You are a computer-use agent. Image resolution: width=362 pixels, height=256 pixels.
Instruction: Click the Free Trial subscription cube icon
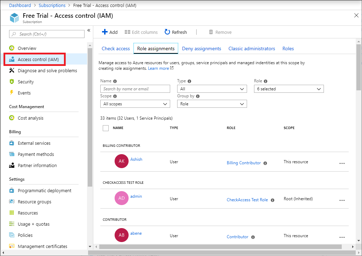coord(14,18)
